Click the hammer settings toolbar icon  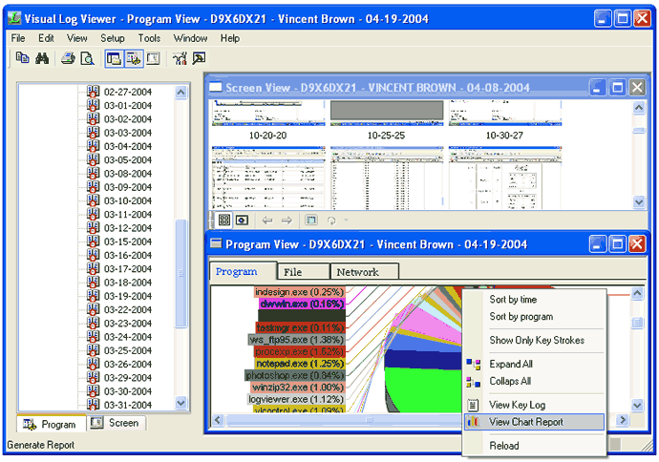coord(200,58)
